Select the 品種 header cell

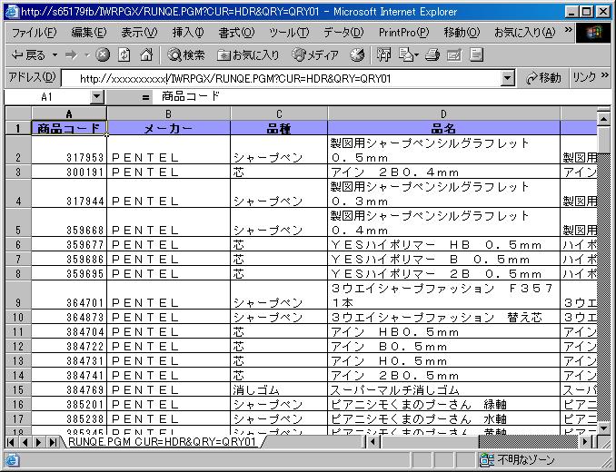click(279, 128)
